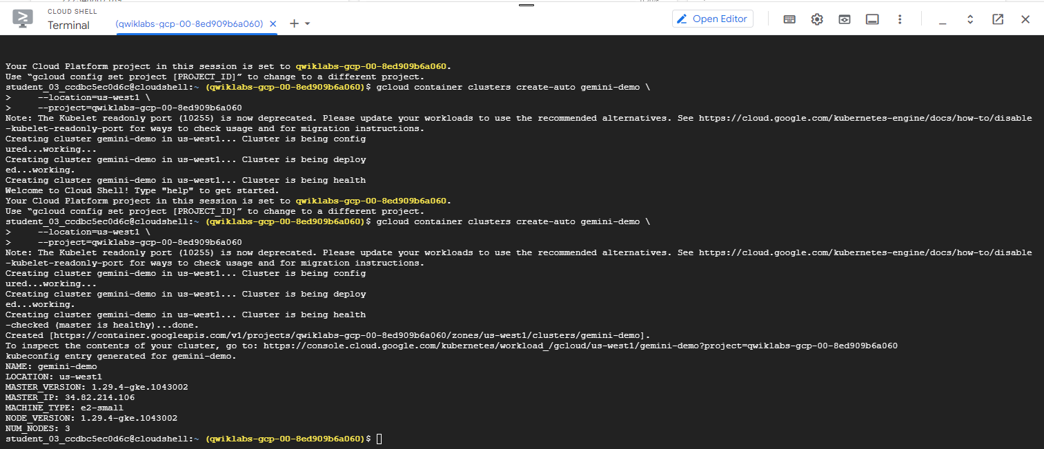
Task: Click the terminal cursor at the last prompt
Action: pos(379,439)
